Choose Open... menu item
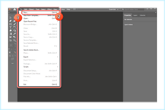This screenshot has height=110, width=165. click(x=39, y=18)
